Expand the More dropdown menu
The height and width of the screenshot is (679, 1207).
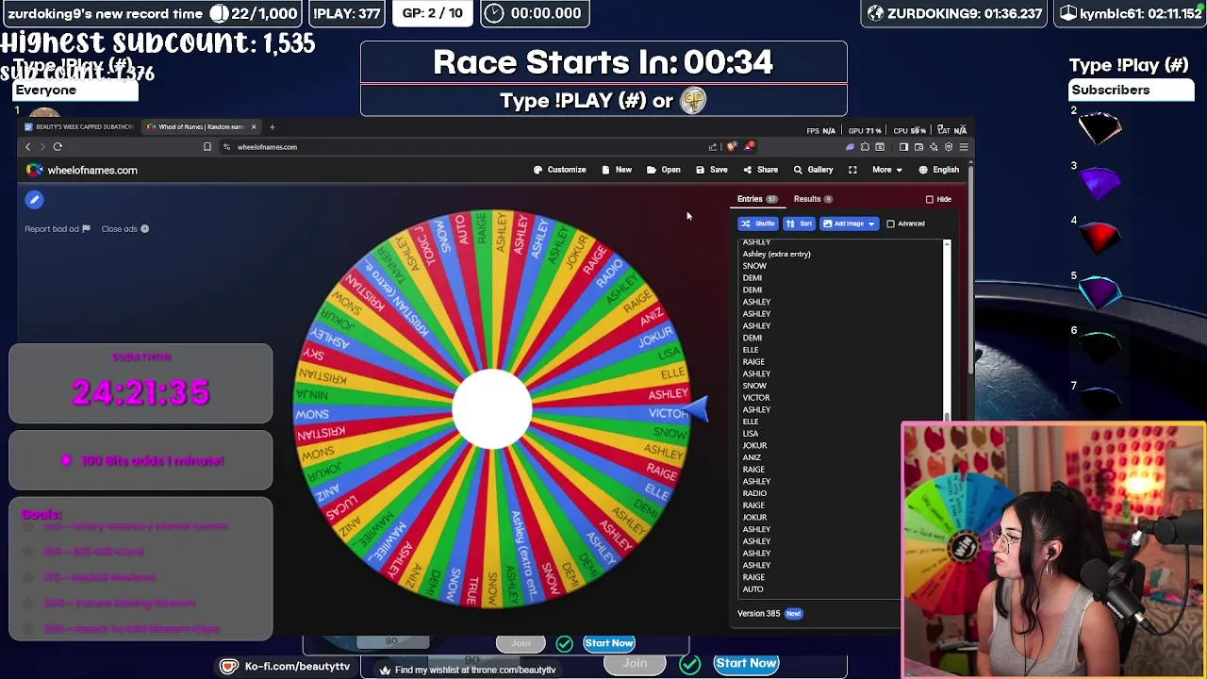886,170
